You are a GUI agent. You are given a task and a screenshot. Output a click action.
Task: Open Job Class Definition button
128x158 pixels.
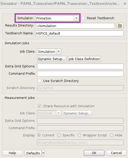coord(84,59)
